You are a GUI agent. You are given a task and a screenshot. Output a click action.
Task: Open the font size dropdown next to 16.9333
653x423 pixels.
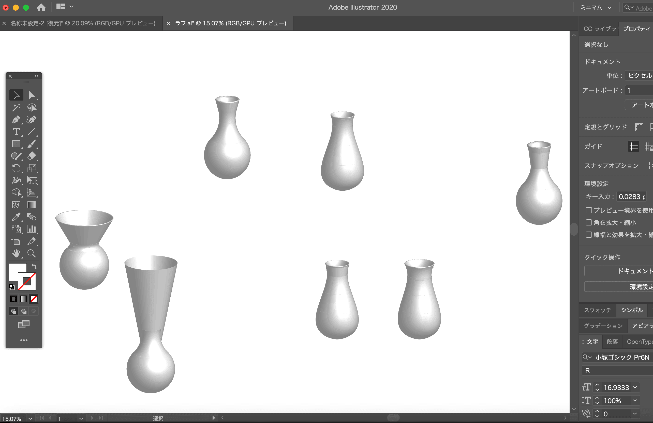click(635, 387)
